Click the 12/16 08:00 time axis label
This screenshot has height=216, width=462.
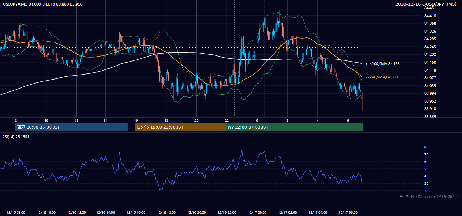coord(16,213)
